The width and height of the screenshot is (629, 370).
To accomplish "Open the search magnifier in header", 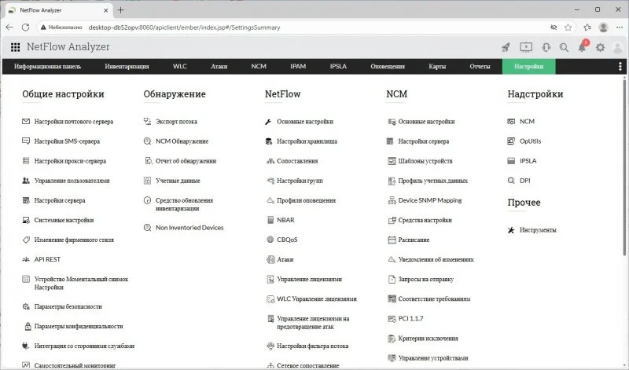I will click(564, 47).
